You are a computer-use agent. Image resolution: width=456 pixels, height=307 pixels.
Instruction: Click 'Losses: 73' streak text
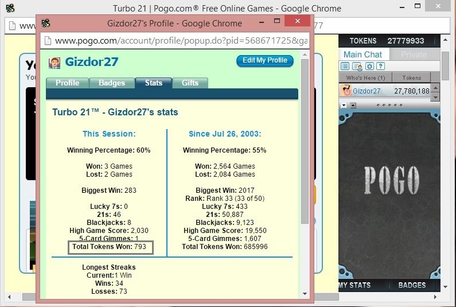pos(109,292)
